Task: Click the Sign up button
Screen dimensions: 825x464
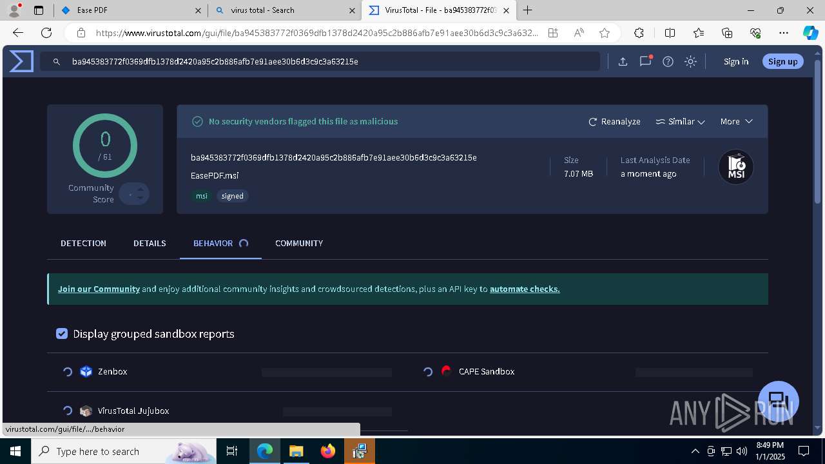Action: coord(783,61)
